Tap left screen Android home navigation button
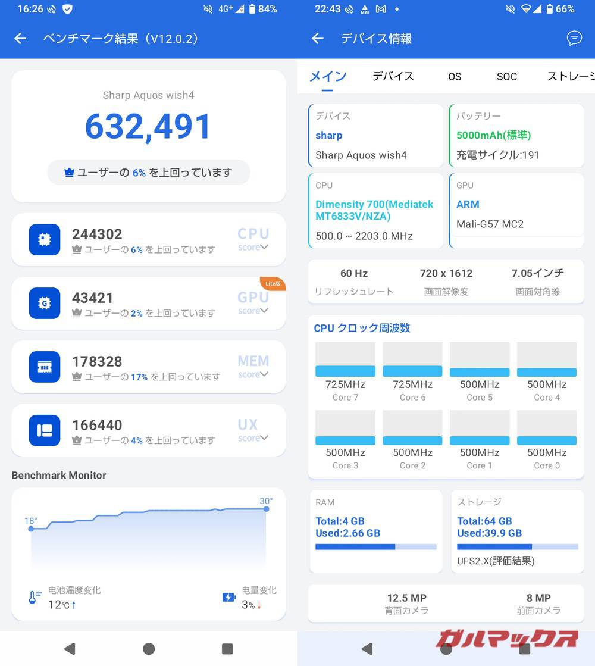The width and height of the screenshot is (595, 666). click(x=149, y=649)
